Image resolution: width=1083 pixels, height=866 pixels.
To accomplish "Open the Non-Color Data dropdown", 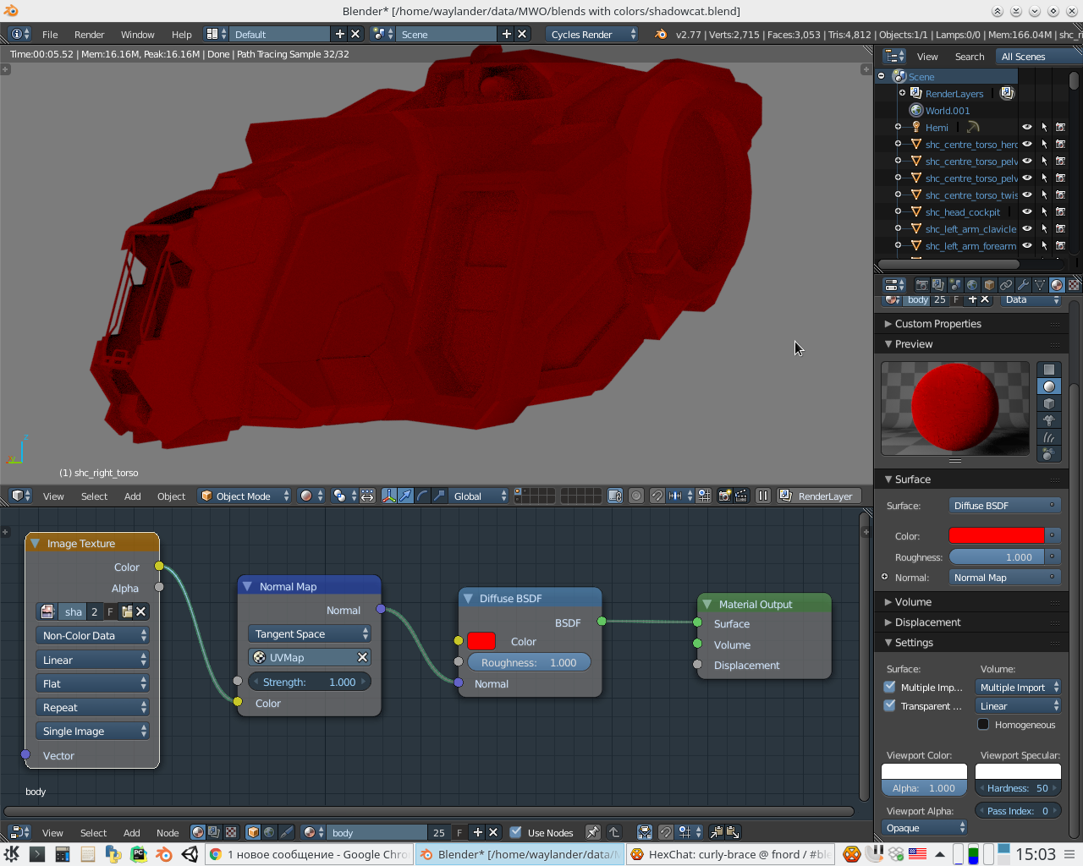I will (x=92, y=635).
